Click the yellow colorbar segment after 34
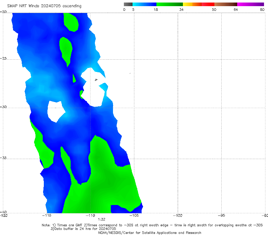Image resolution: width=268 pixels, height=235 pixels. point(188,4)
